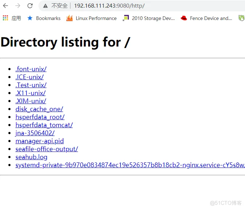Viewport: 245px width, 209px height.
Task: Open the Bookmarks folder in the bookmarks bar
Action: [x=48, y=18]
